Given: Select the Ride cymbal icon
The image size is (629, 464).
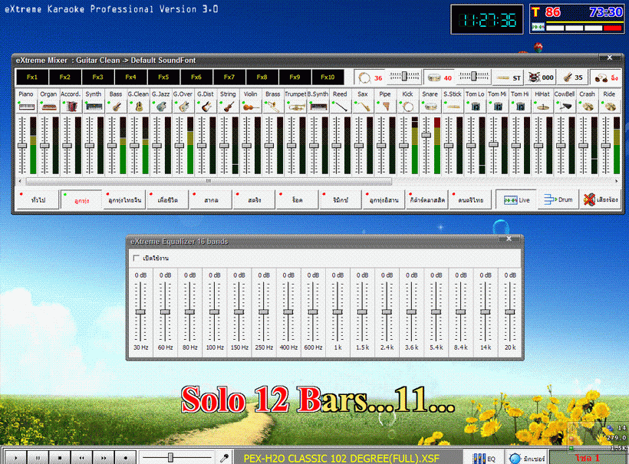Looking at the screenshot, I should (x=611, y=107).
